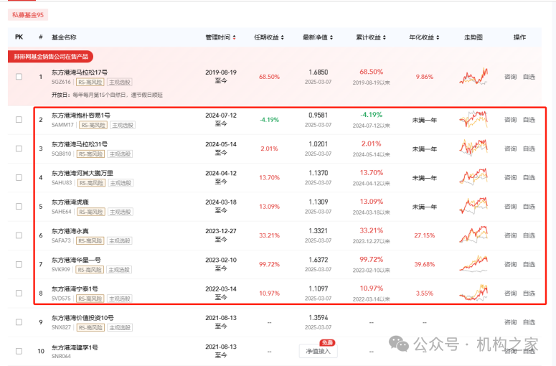Tick PK checkbox for 东方港湾马拉松17号

pyautogui.click(x=19, y=77)
